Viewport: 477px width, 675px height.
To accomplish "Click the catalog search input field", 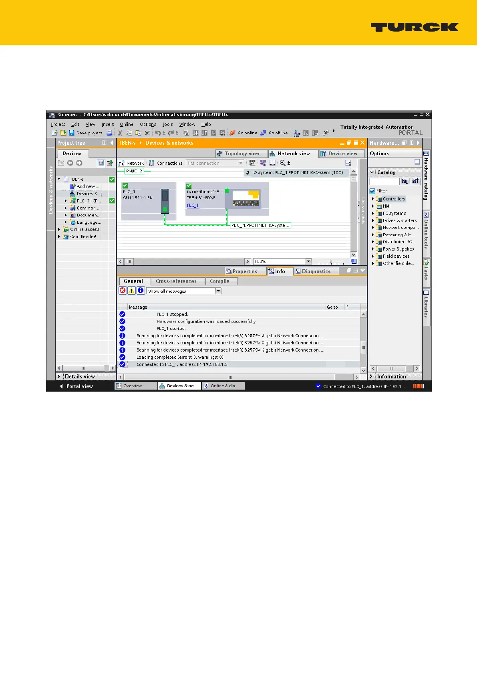I will click(x=384, y=182).
